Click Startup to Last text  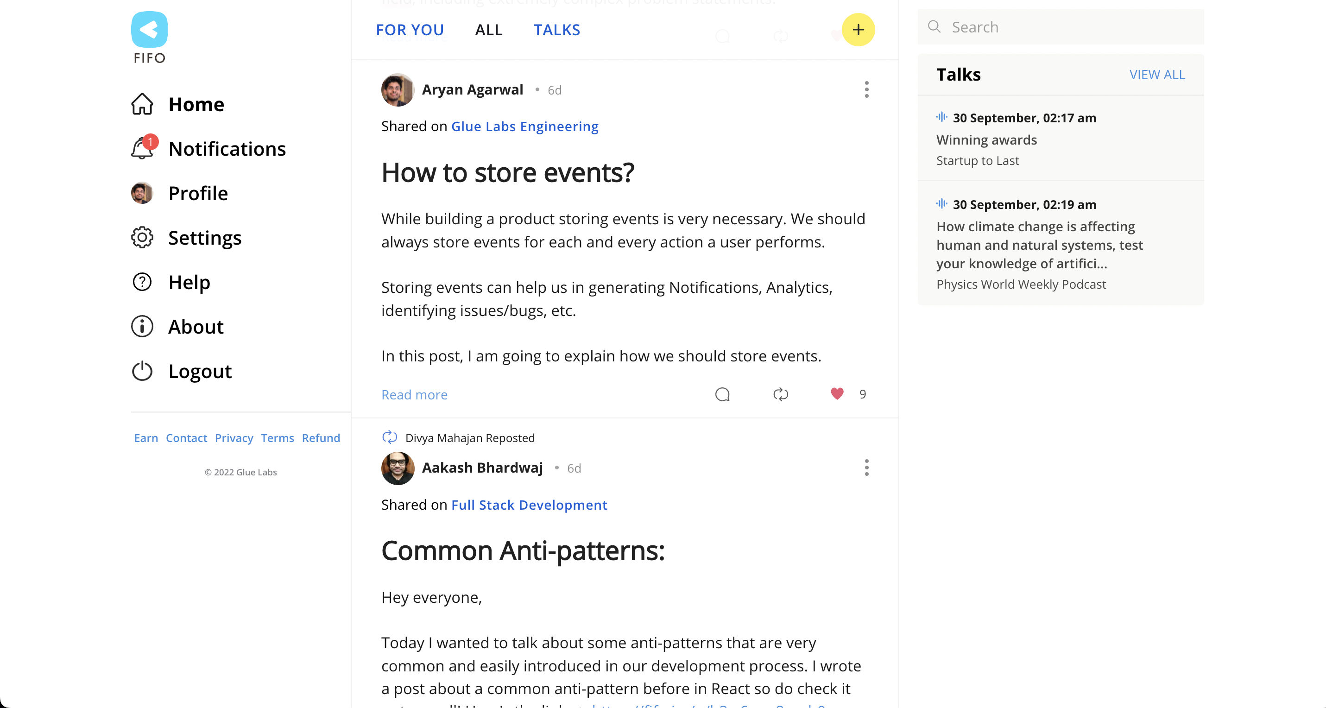tap(978, 161)
